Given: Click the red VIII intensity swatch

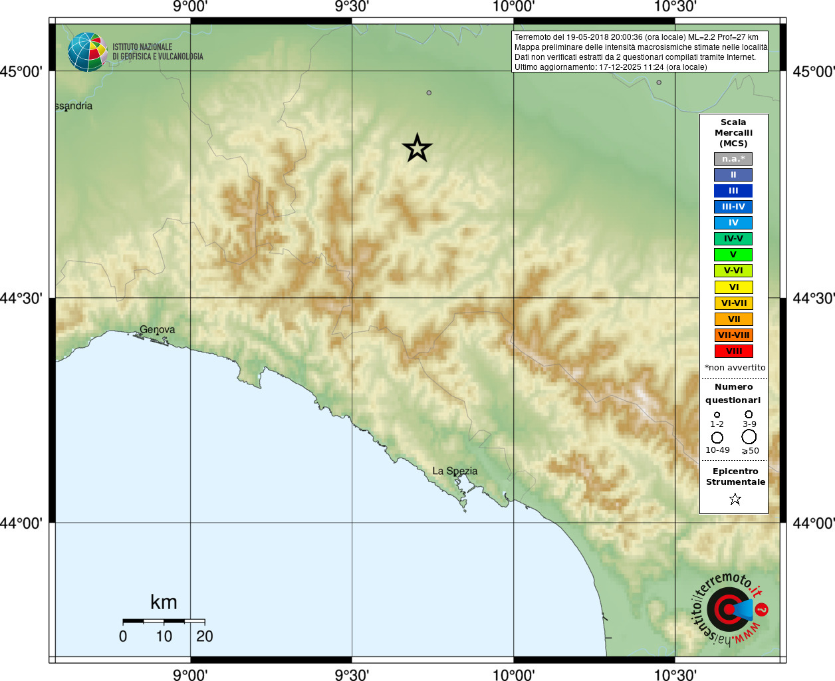Looking at the screenshot, I should [733, 351].
